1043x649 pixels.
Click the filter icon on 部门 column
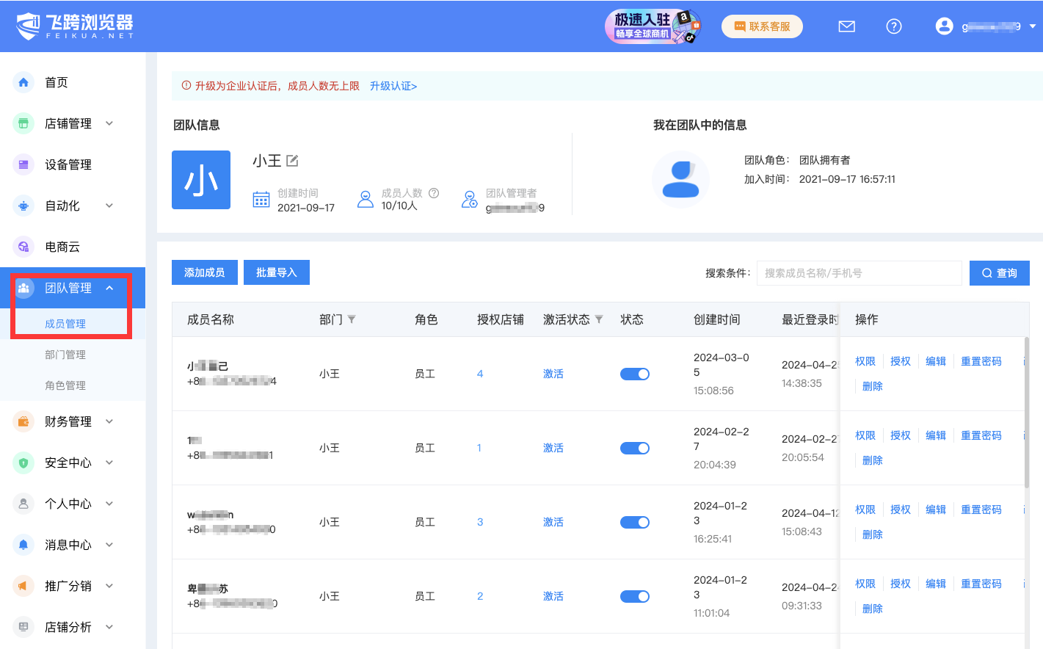pyautogui.click(x=352, y=319)
